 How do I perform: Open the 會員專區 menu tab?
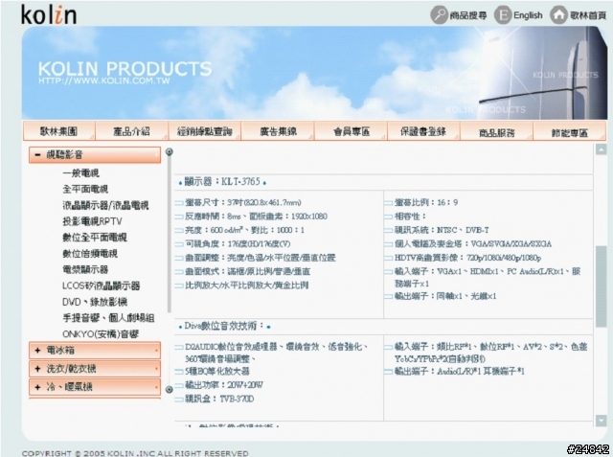[x=351, y=131]
